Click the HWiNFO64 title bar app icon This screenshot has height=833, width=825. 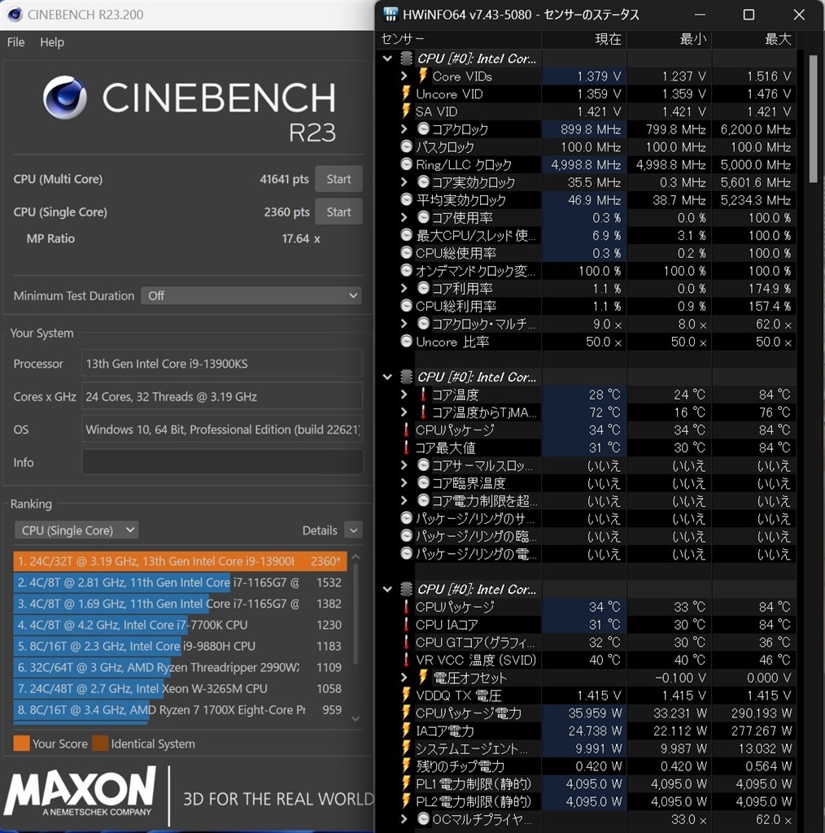click(391, 15)
